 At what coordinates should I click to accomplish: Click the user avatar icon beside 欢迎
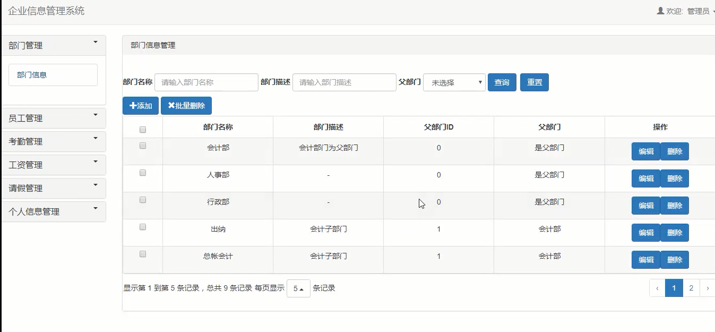[x=660, y=11]
